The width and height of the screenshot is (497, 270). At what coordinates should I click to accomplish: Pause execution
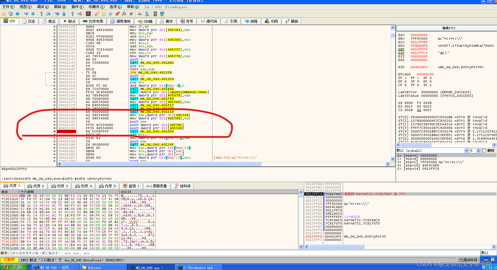(33, 14)
